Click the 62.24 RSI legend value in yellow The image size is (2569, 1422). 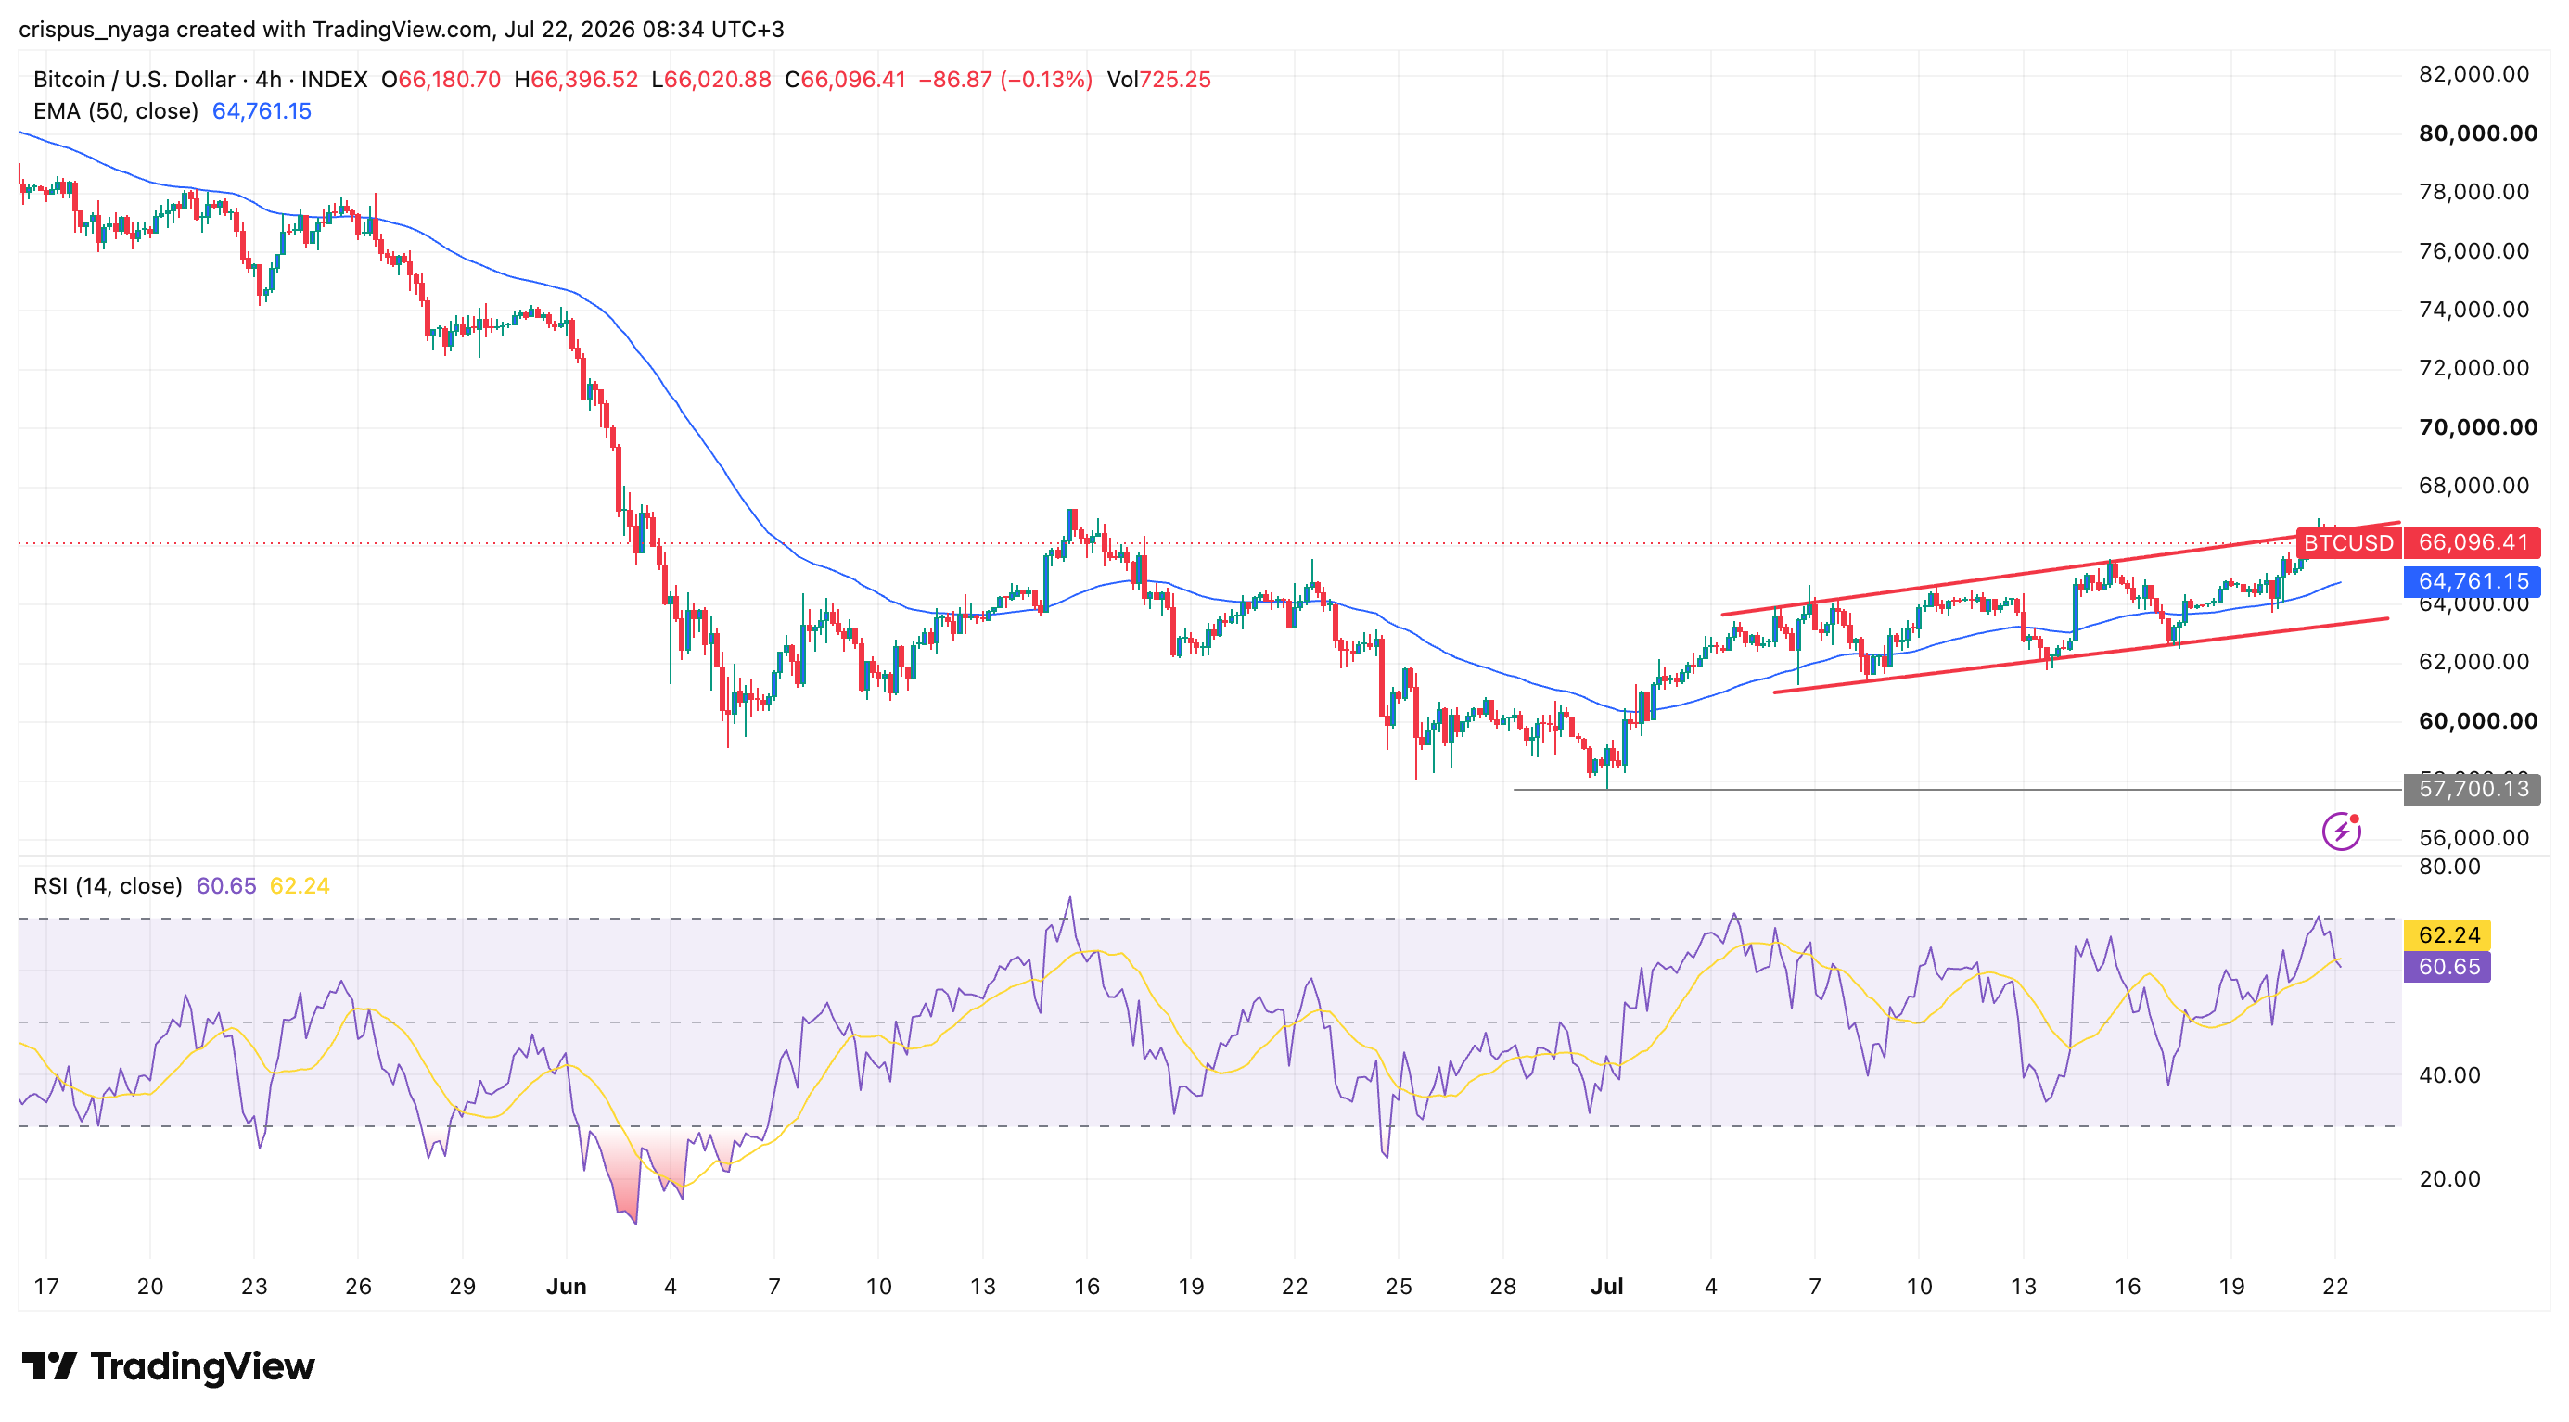click(300, 886)
